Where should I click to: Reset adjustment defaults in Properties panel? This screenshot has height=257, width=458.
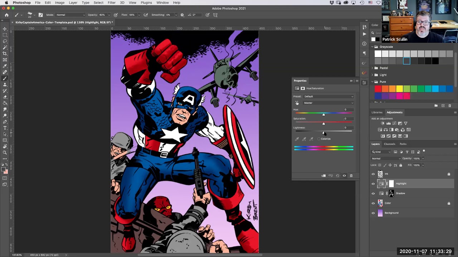pyautogui.click(x=337, y=176)
